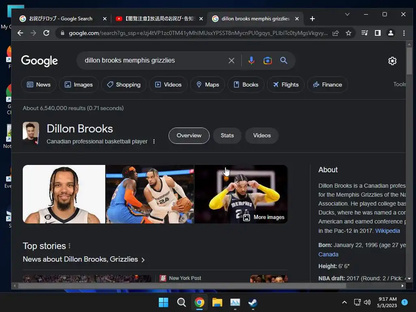Switch to the YouTube 閲覧注意 tab

pos(159,19)
